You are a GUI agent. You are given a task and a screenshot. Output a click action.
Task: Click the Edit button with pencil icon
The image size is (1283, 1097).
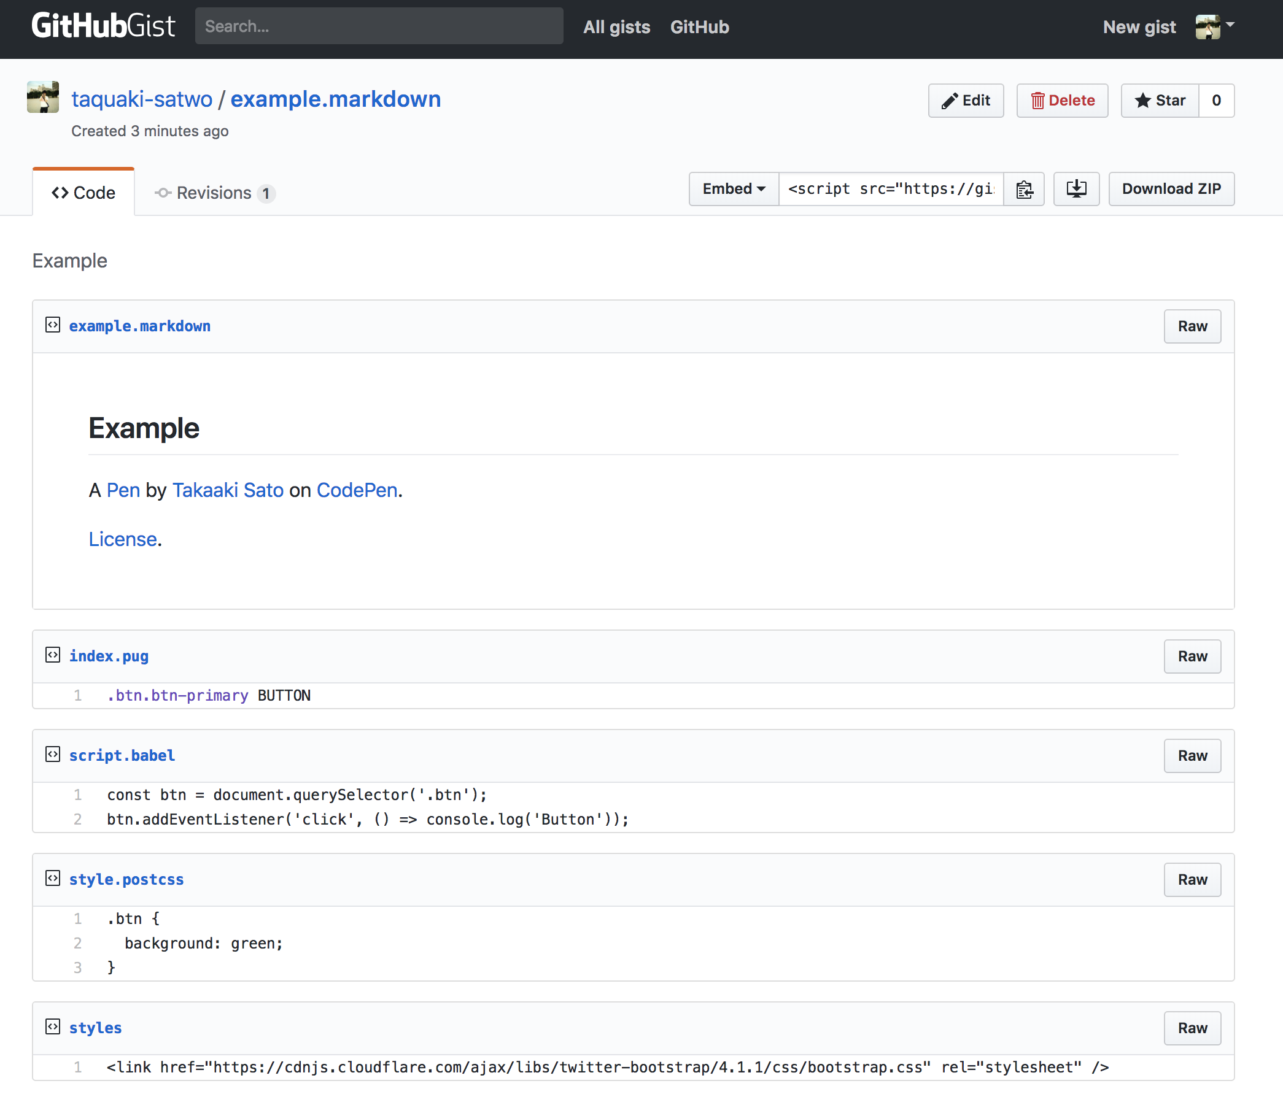966,100
